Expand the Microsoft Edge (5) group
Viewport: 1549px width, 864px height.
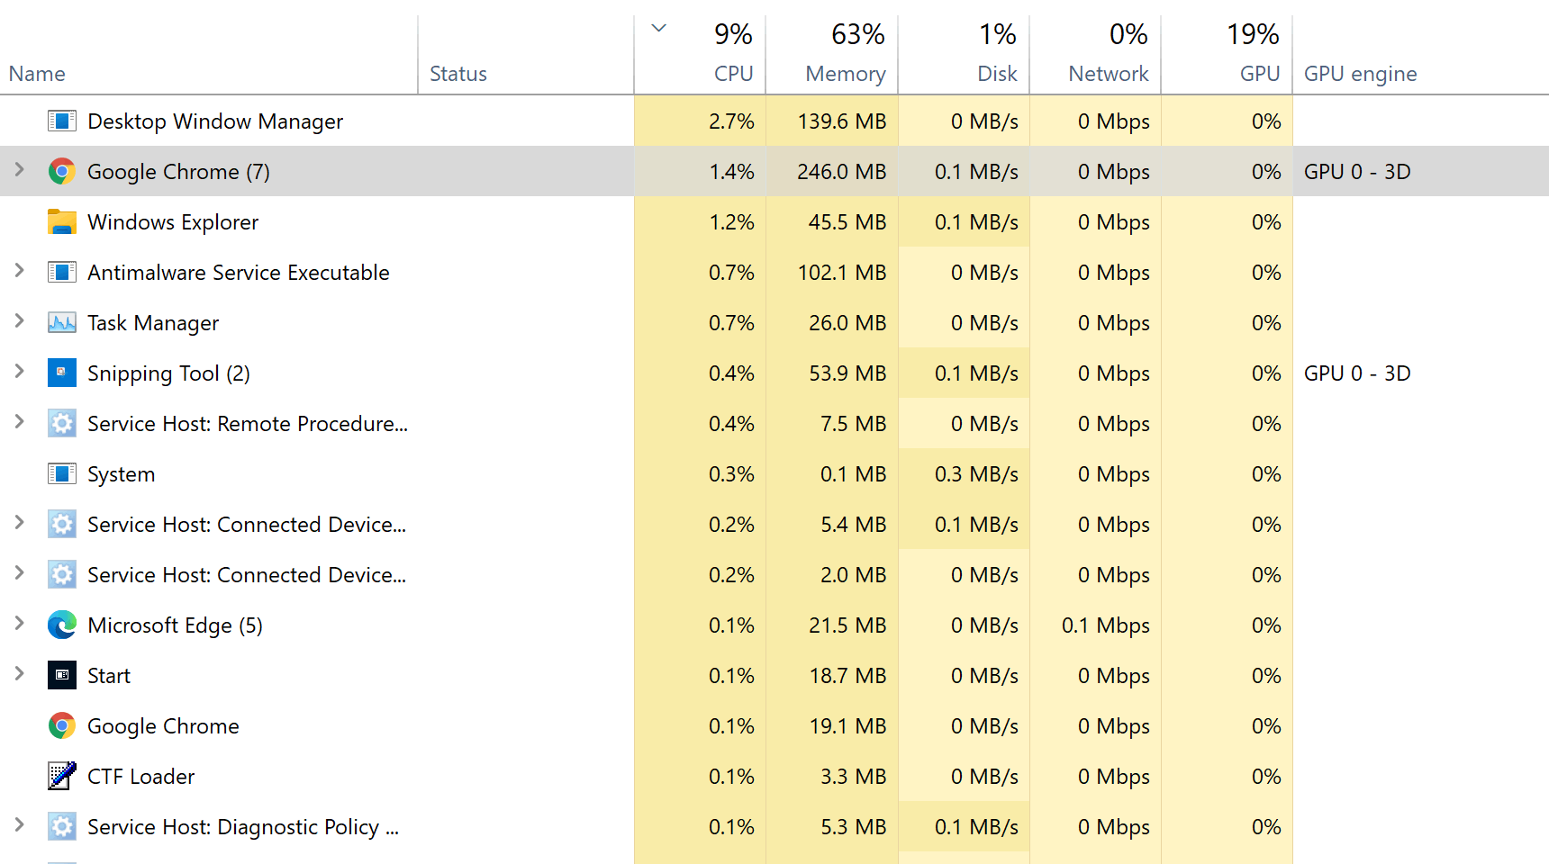19,623
